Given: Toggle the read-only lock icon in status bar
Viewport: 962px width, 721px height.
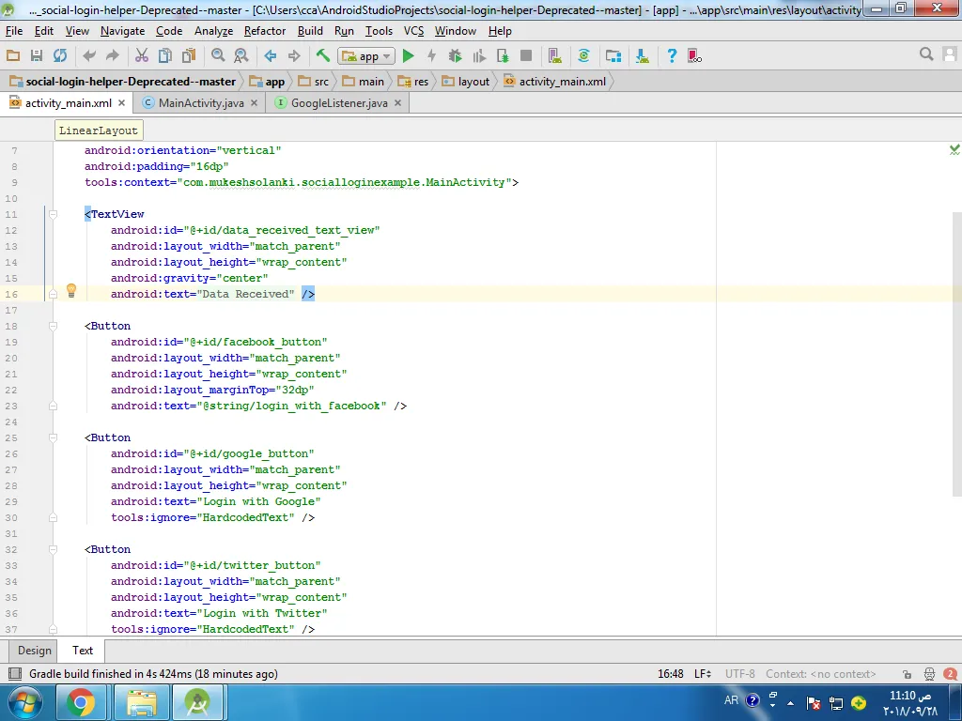Looking at the screenshot, I should coord(906,674).
